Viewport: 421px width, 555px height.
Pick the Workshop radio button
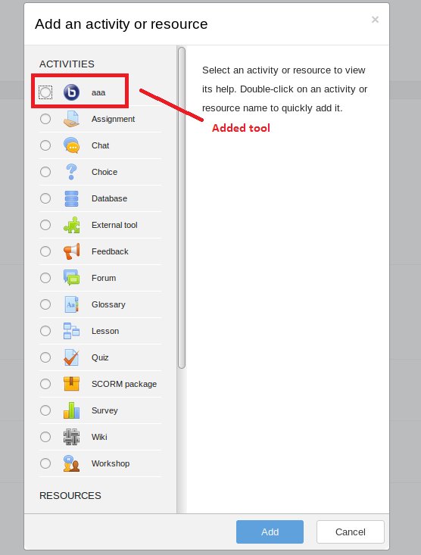tap(45, 463)
